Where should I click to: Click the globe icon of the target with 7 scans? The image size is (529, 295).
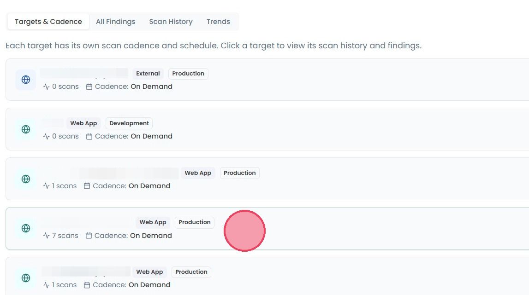click(x=26, y=228)
